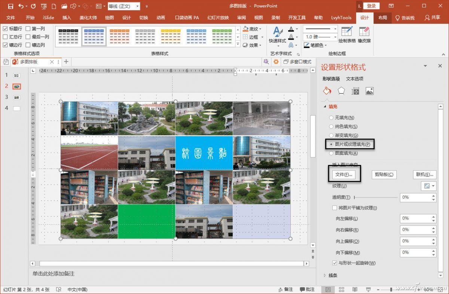The width and height of the screenshot is (449, 294).
Task: Click the 剪贴板 clipboard button
Action: (x=384, y=174)
